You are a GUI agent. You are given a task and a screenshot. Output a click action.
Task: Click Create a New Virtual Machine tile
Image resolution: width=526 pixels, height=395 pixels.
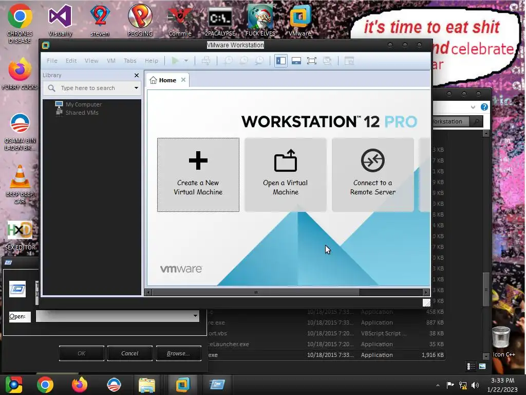[x=198, y=175]
